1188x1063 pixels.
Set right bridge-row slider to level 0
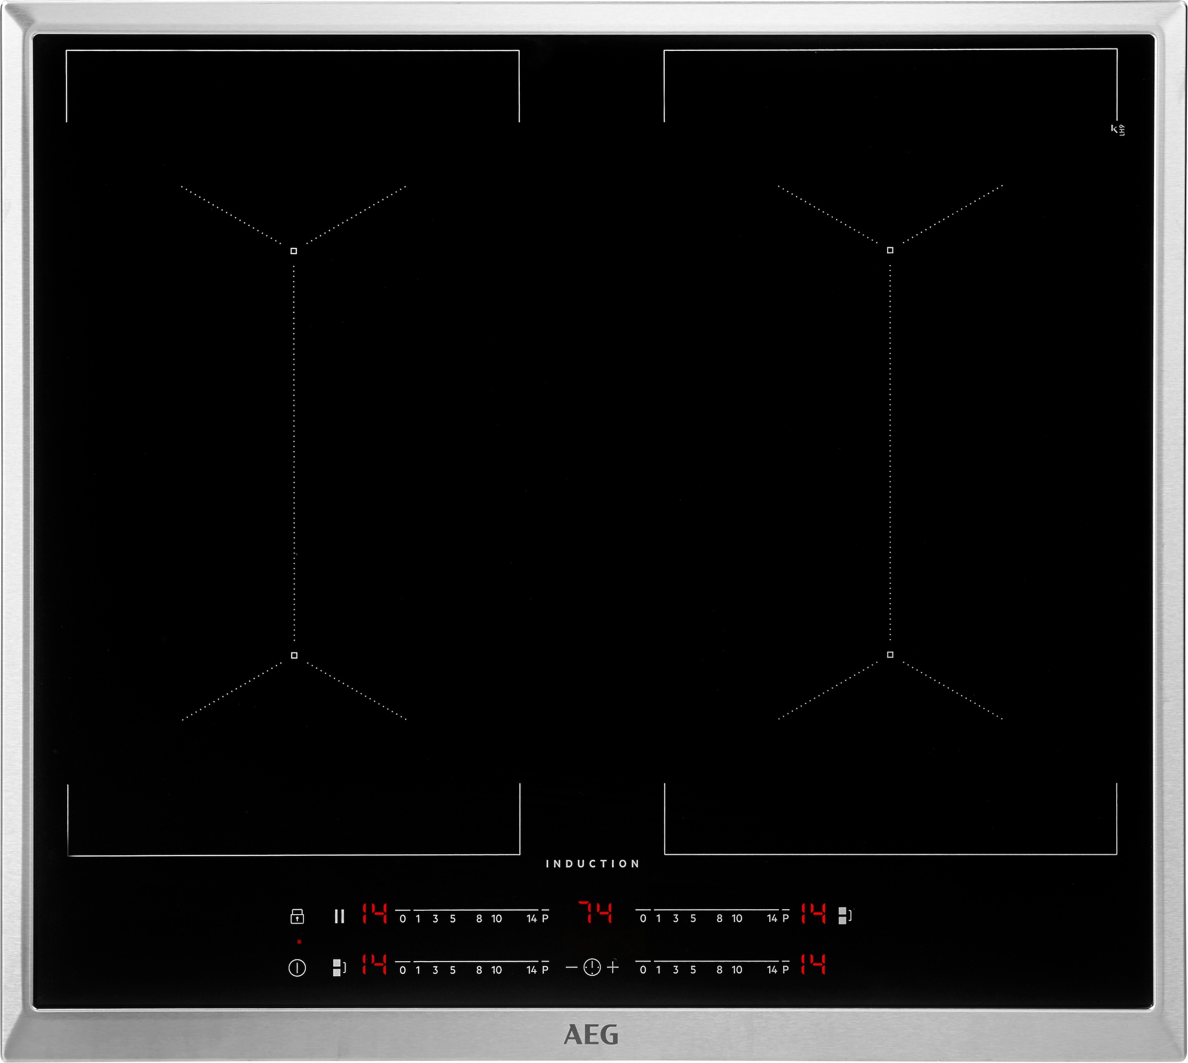pyautogui.click(x=643, y=919)
